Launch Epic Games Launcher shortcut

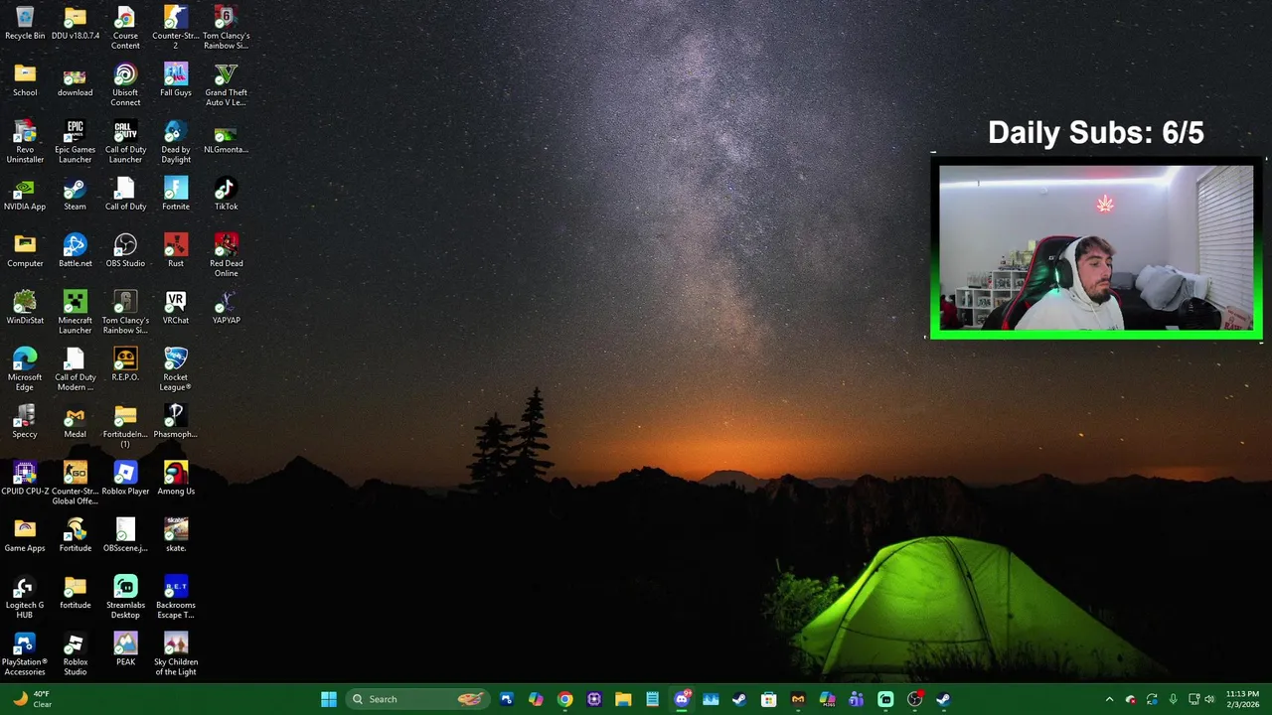tap(75, 142)
